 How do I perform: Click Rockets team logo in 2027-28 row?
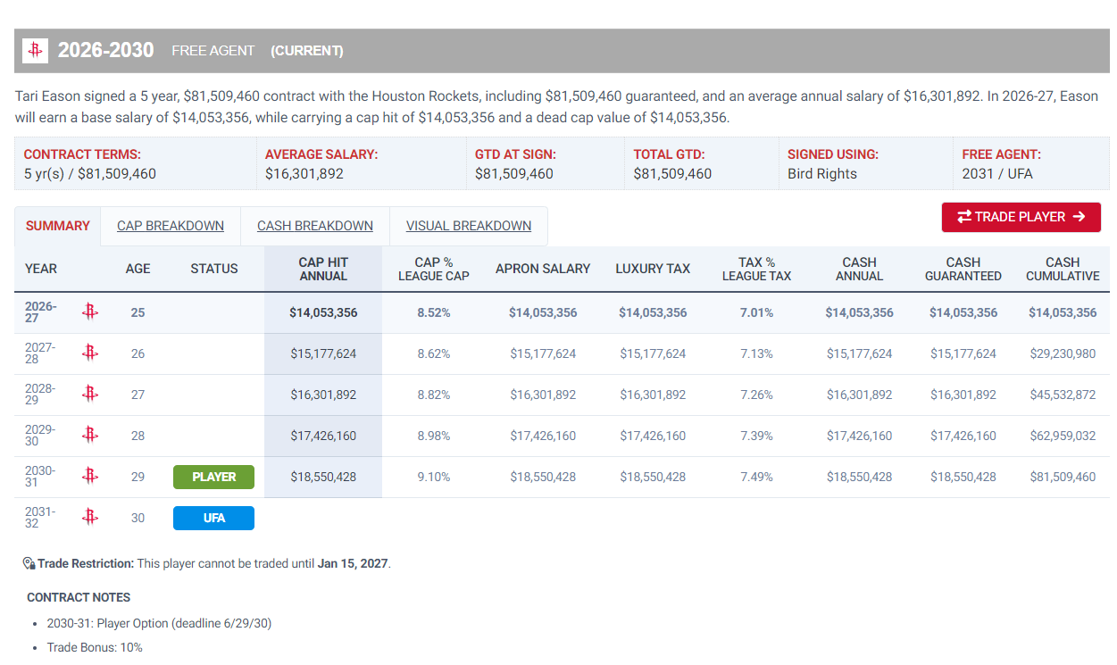point(89,353)
